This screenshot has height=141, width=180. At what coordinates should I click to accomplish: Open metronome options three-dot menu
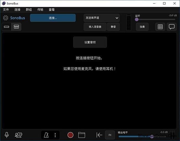coord(55,135)
